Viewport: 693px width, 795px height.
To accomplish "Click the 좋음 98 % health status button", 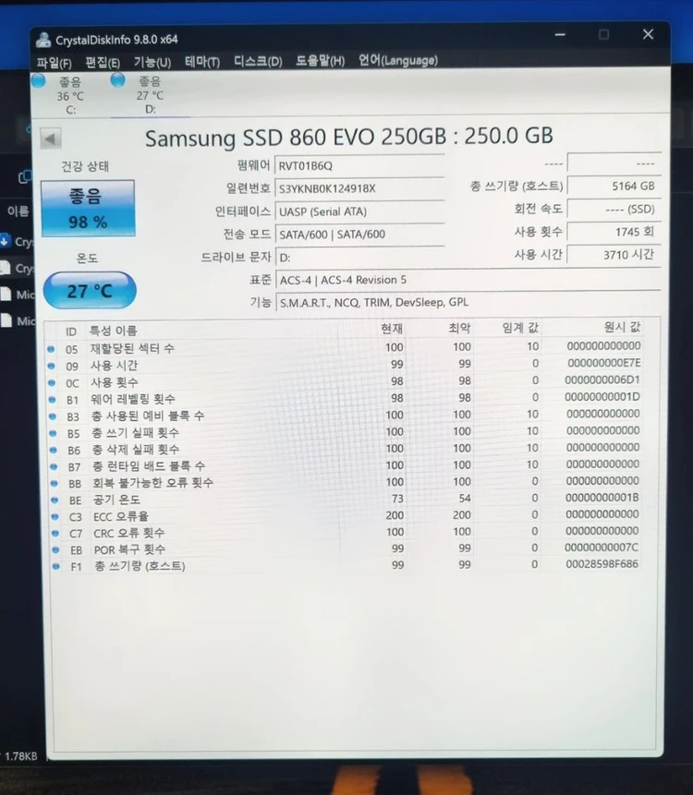I will point(88,209).
